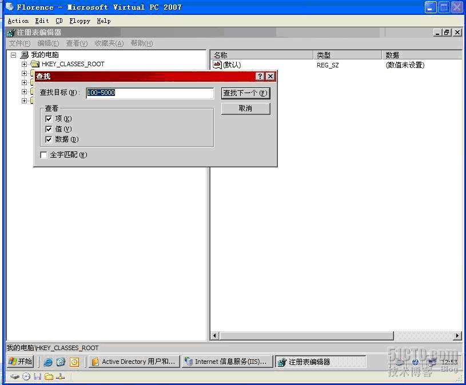Open the 编辑(E) menu in Registry Editor
Viewport: 466px width, 385px height.
pos(48,43)
